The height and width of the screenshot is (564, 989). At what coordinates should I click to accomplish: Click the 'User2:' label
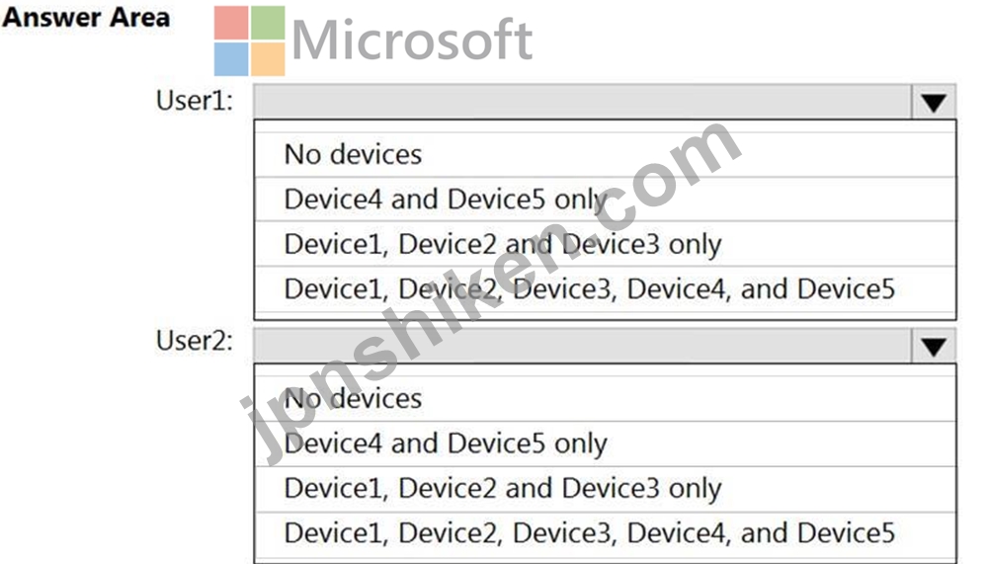[x=195, y=341]
